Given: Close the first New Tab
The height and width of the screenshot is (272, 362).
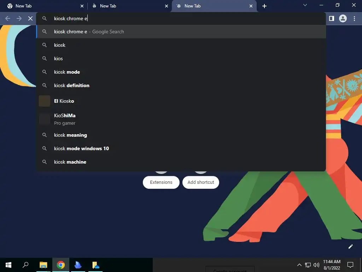Looking at the screenshot, I should tap(82, 6).
